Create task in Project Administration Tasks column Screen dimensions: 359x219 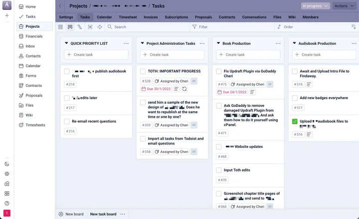coord(172,55)
